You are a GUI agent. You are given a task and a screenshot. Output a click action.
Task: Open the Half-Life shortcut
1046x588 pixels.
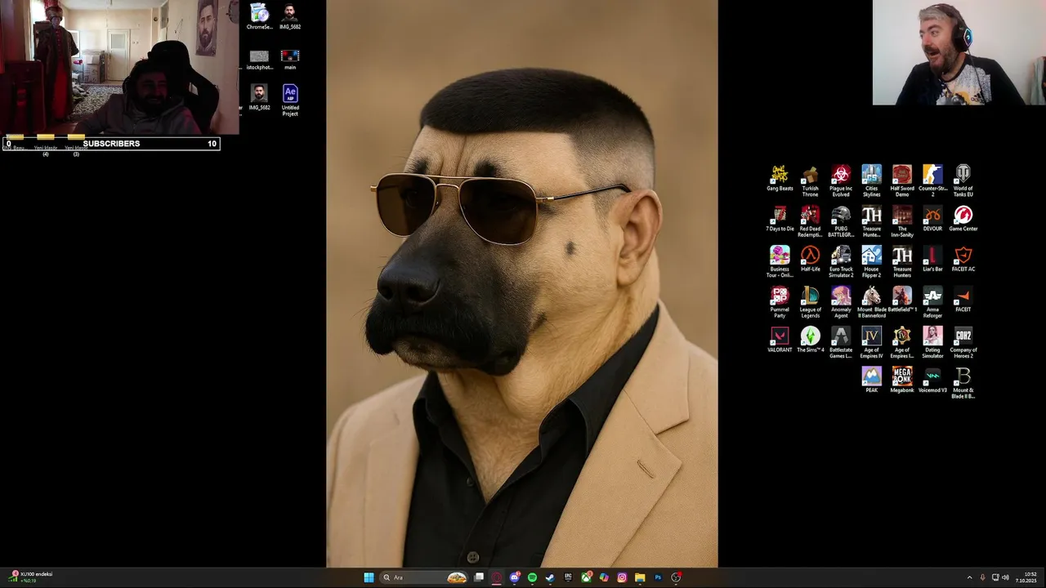[810, 259]
